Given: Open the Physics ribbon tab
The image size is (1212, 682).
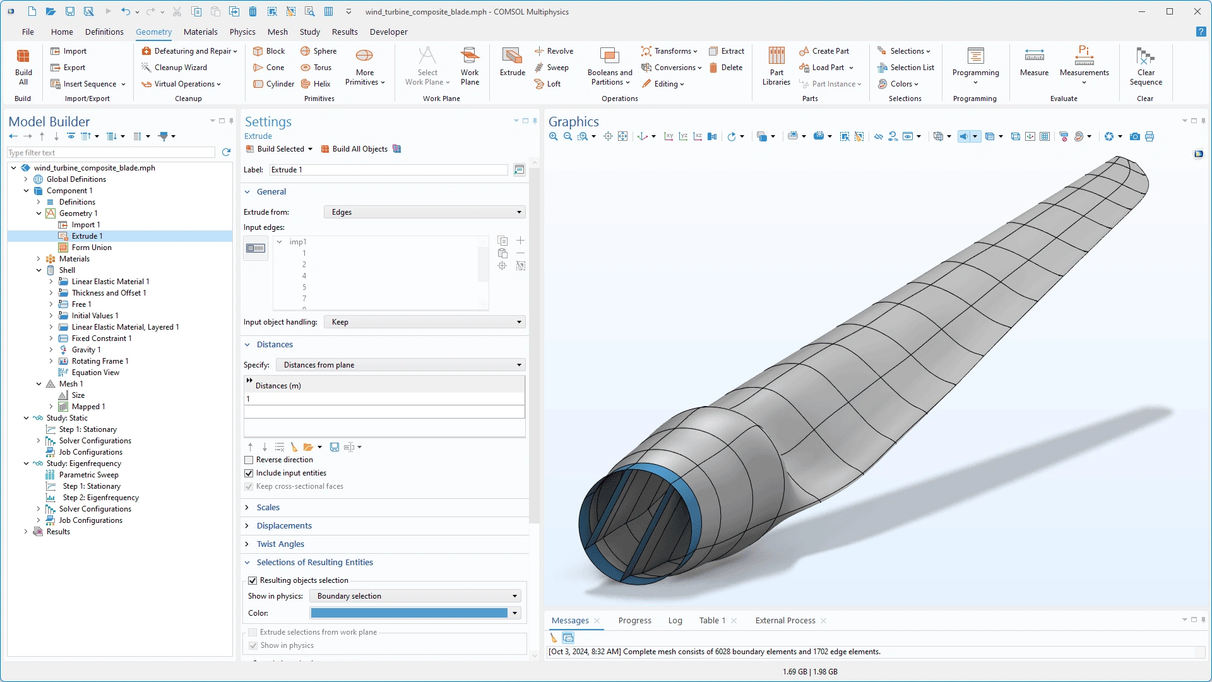Looking at the screenshot, I should (x=242, y=32).
